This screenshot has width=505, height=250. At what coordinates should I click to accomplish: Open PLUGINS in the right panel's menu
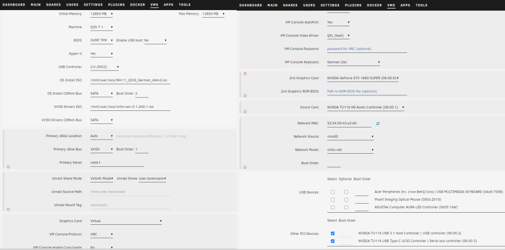click(x=353, y=5)
